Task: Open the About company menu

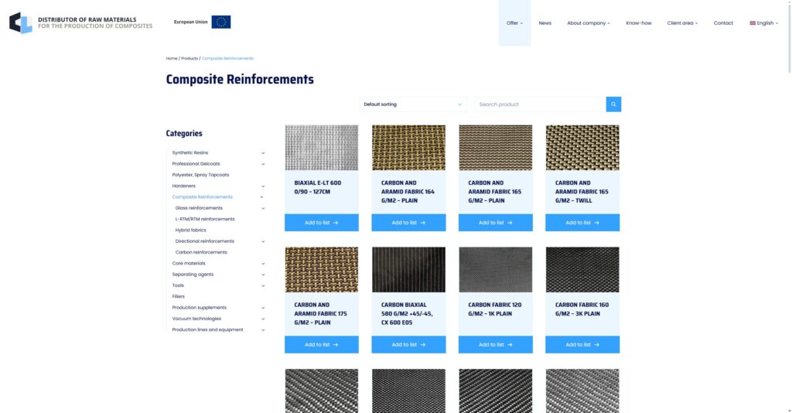Action: tap(588, 23)
